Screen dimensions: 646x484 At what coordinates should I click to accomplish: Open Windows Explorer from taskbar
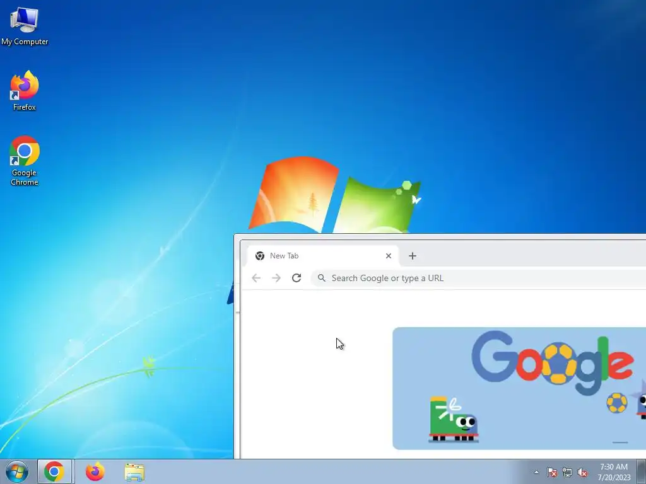(134, 471)
